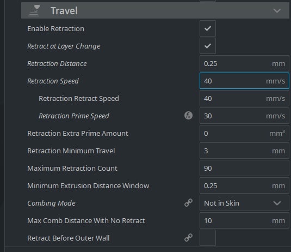
Task: Edit the Maximum Retraction Count value
Action: [x=244, y=168]
